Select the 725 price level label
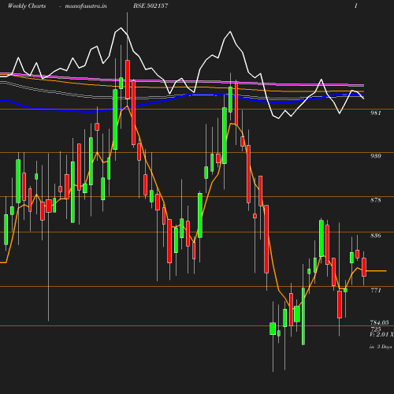Viewport: 394px width, 394px height. [x=376, y=329]
